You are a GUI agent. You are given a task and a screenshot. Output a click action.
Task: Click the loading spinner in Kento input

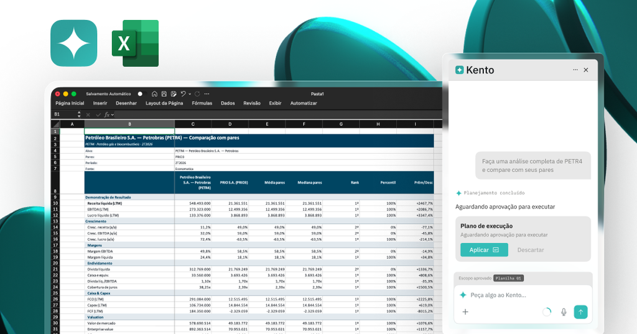tap(547, 312)
